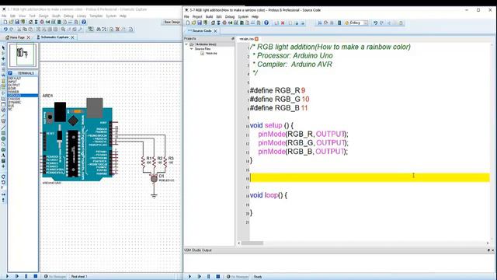Pin the Projects panel
Viewport: 497px width, 280px height.
click(x=233, y=38)
